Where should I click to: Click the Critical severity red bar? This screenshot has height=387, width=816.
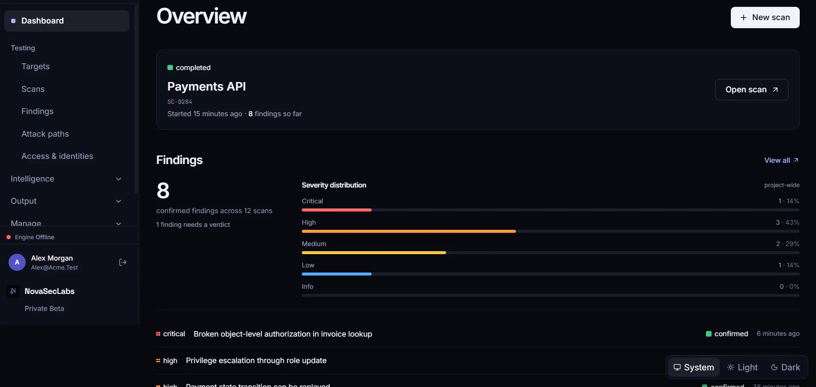[337, 210]
